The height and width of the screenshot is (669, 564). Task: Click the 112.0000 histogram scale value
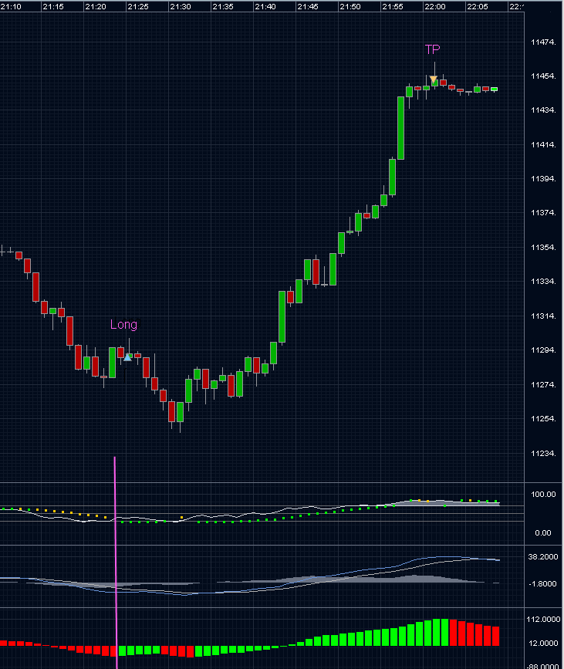click(x=543, y=619)
